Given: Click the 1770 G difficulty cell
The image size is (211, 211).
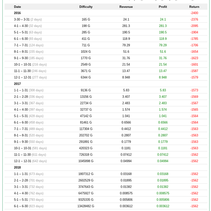Looking at the screenshot, I should (x=86, y=58).
